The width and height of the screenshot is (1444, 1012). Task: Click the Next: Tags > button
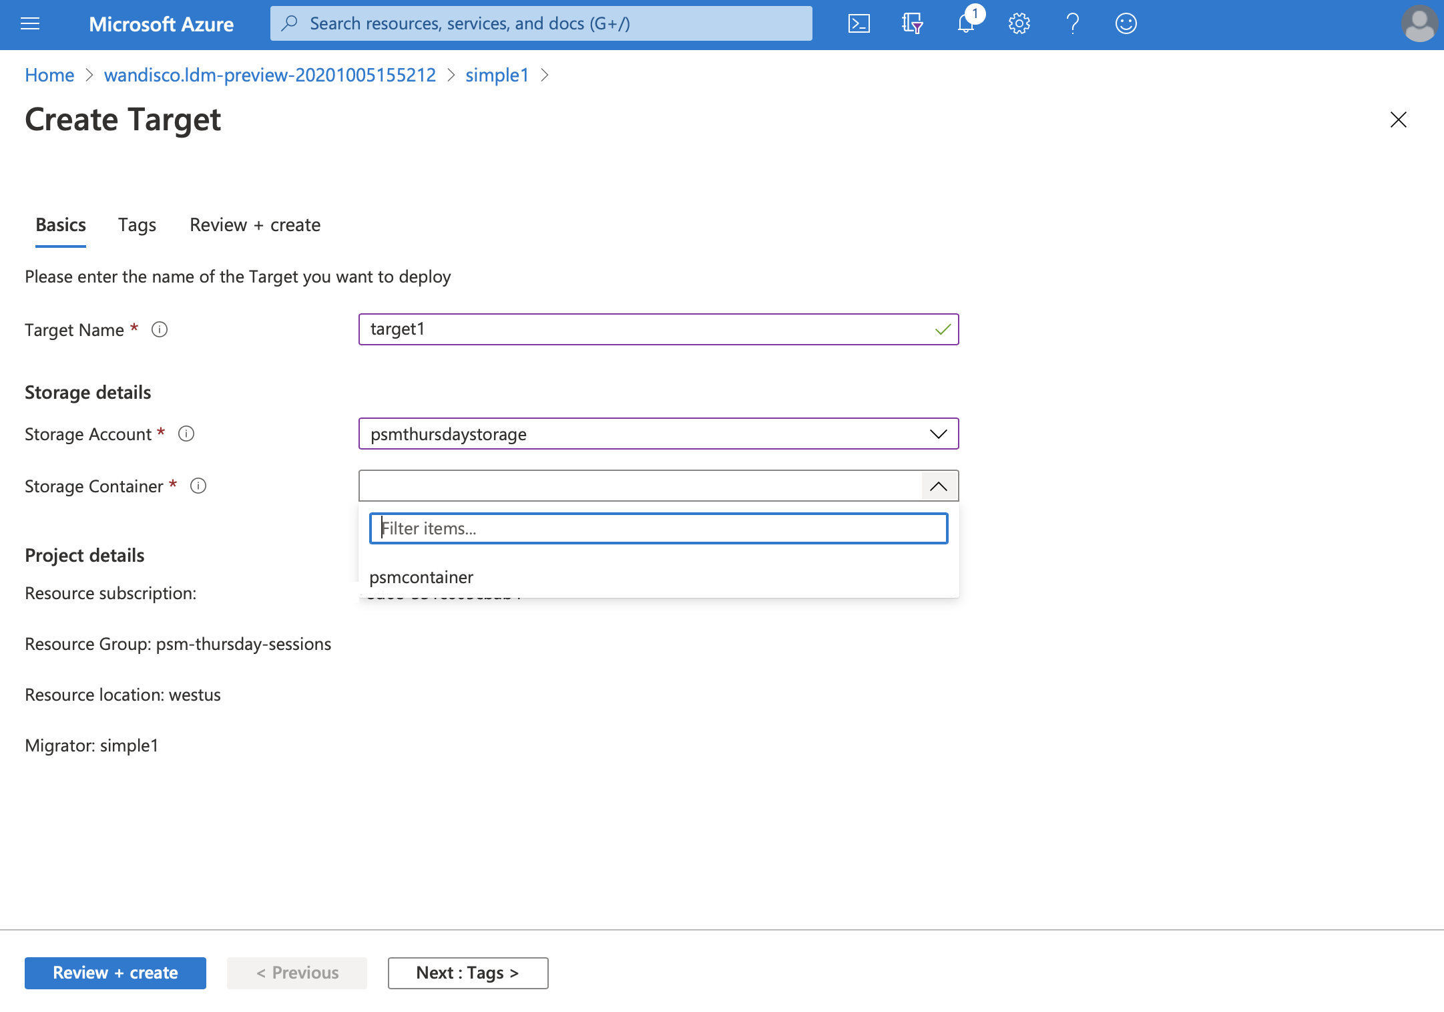click(469, 971)
